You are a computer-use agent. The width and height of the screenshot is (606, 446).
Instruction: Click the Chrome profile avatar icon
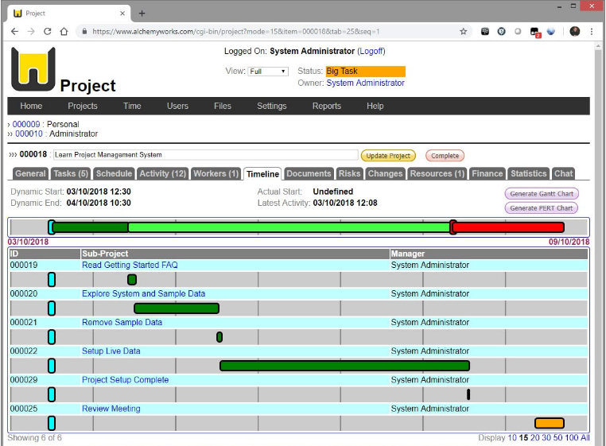575,32
